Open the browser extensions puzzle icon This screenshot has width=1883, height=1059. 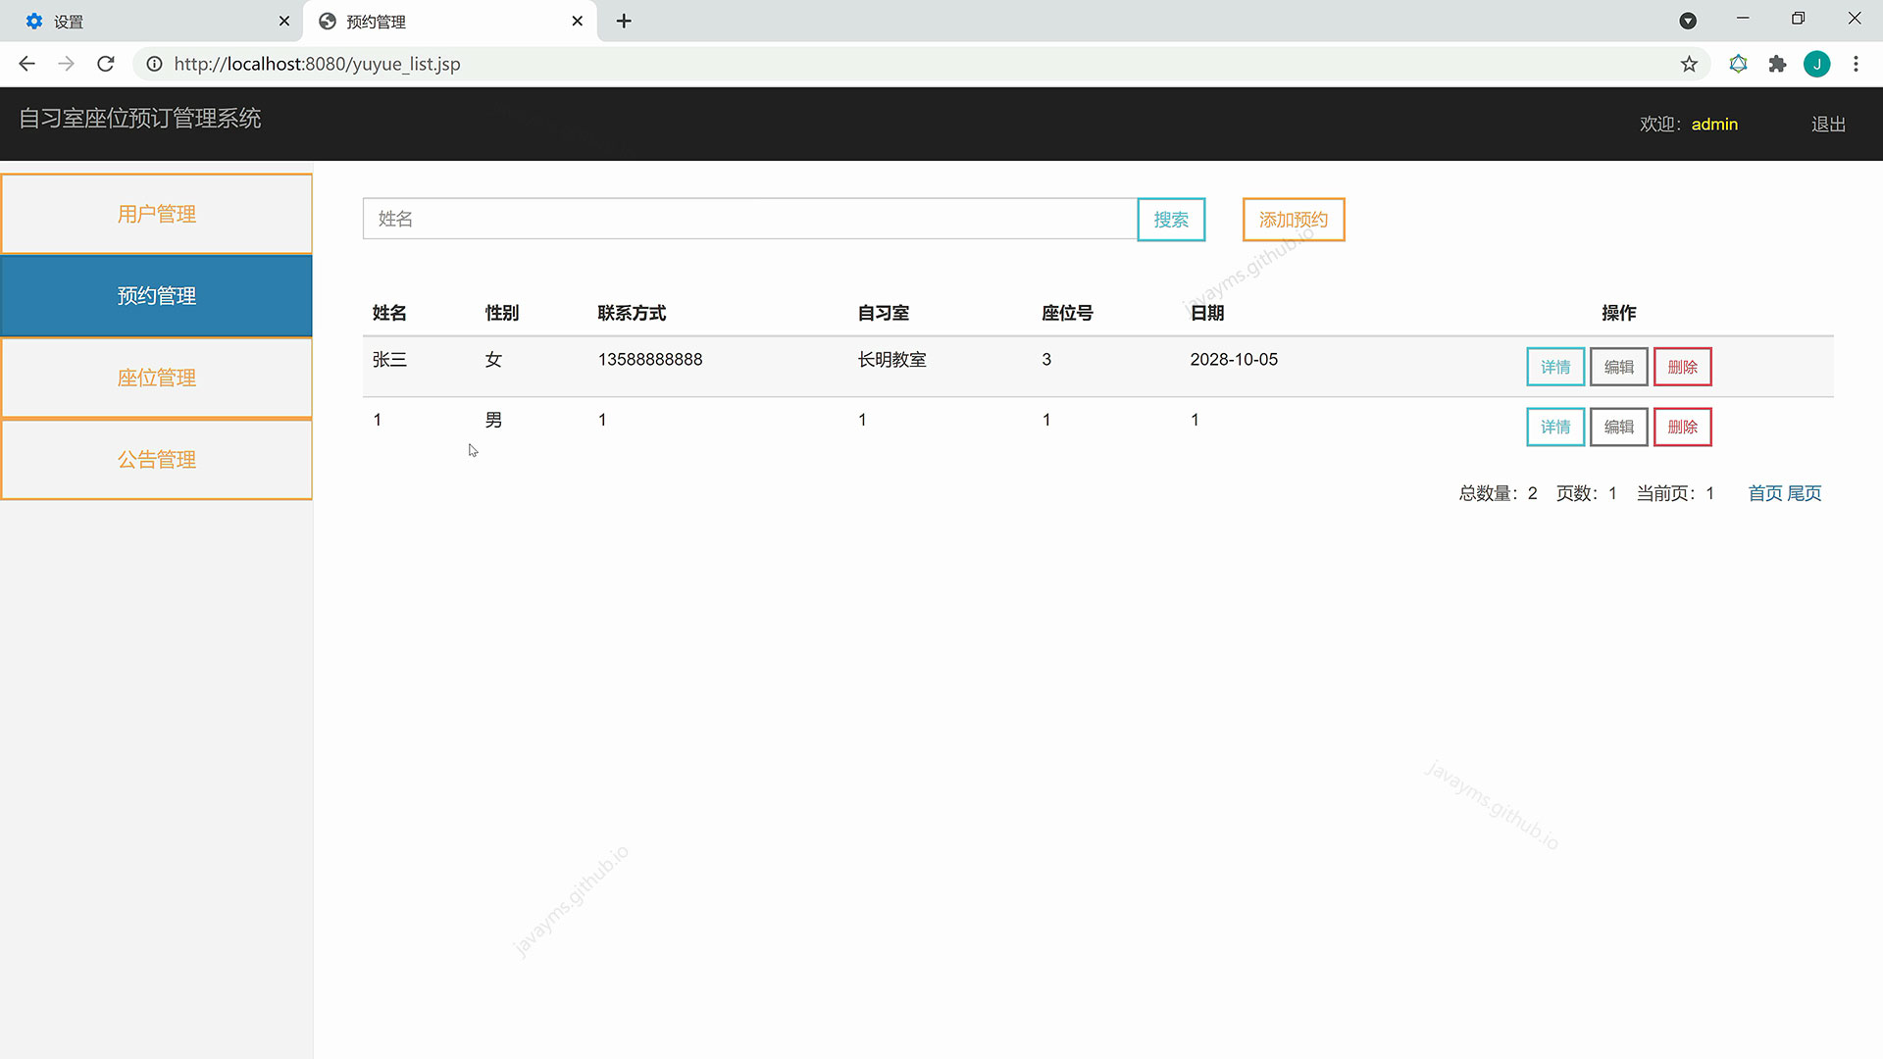pyautogui.click(x=1778, y=64)
